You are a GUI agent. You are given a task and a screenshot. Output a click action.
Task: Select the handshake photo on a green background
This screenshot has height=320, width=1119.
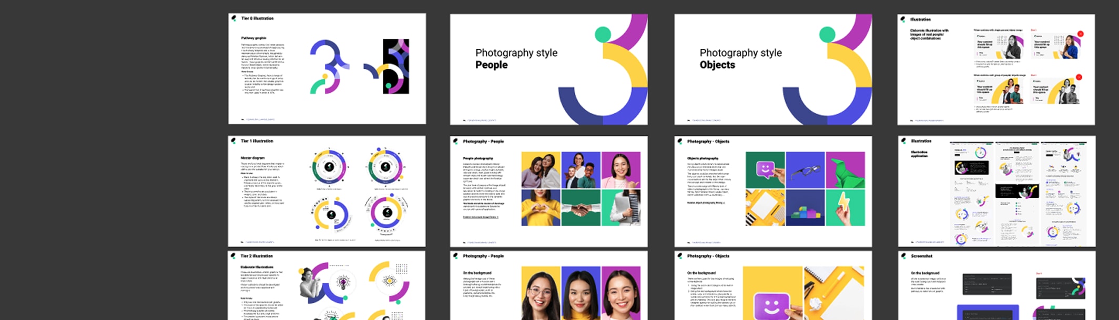pyautogui.click(x=581, y=208)
